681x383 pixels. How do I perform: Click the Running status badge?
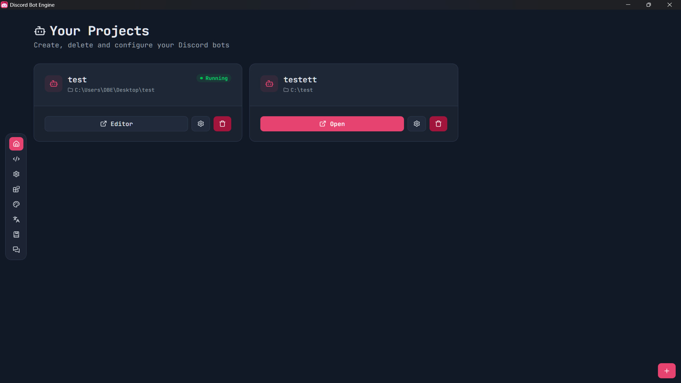[x=214, y=78]
